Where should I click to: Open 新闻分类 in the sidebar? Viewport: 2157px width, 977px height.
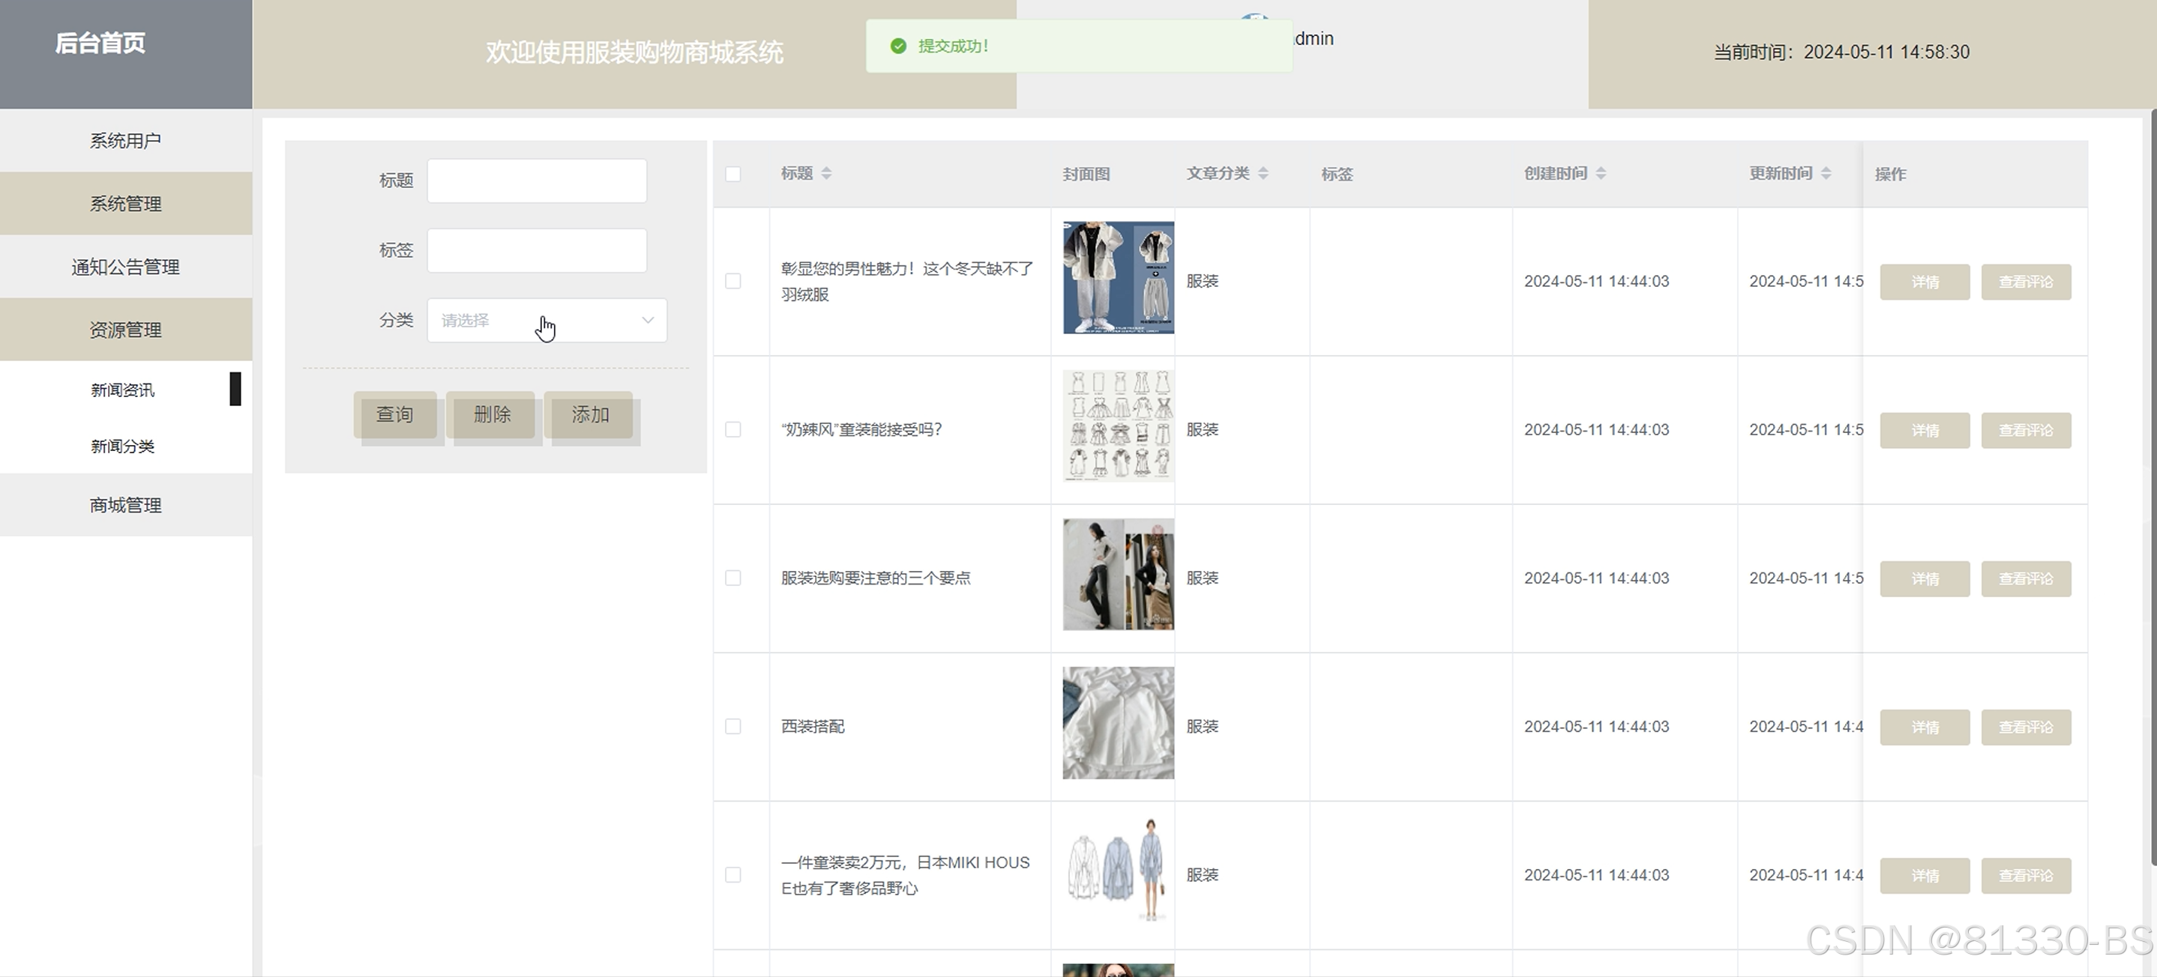pos(122,446)
